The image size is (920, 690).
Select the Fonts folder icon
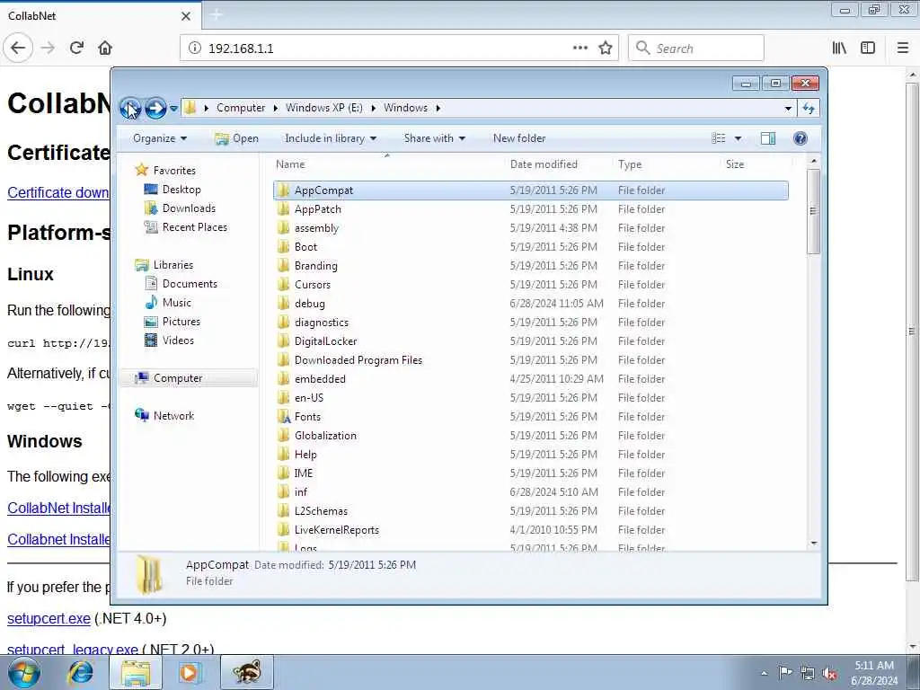pyautogui.click(x=283, y=417)
